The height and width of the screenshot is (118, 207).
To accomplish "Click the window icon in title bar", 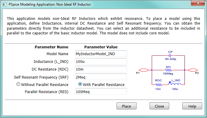I will point(4,4).
